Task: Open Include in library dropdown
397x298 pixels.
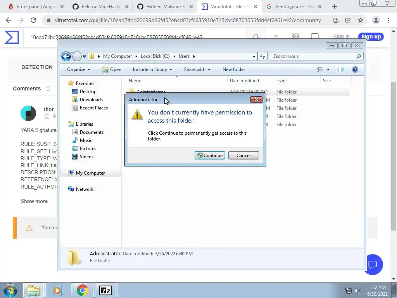Action: point(152,69)
